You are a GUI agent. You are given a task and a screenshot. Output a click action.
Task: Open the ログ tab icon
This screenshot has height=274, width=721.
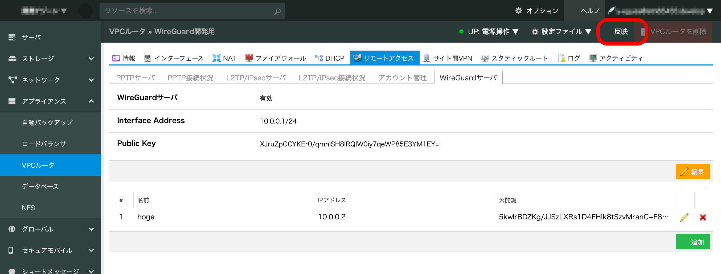click(x=561, y=58)
